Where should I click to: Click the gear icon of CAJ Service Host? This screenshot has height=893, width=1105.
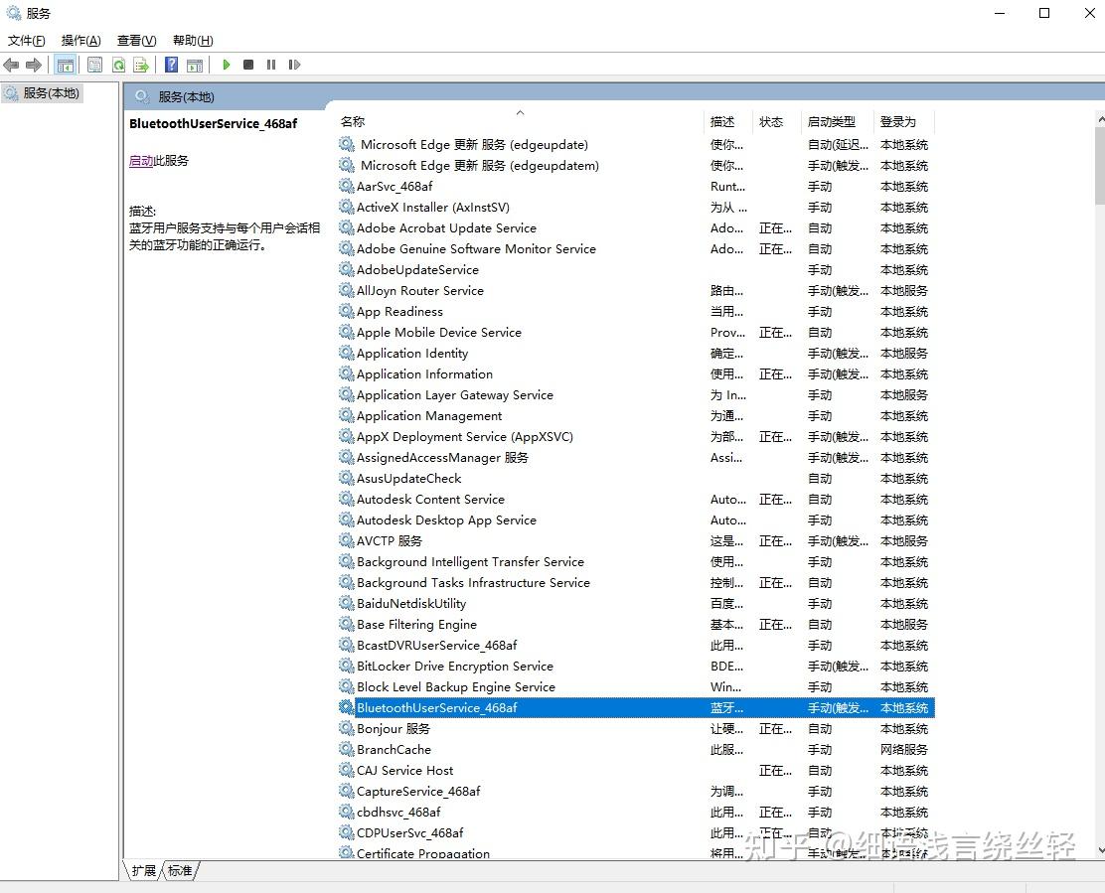[346, 771]
